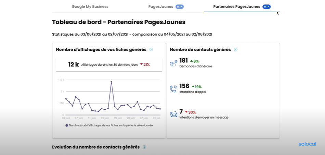Click the itinerary route map icon

point(173,63)
